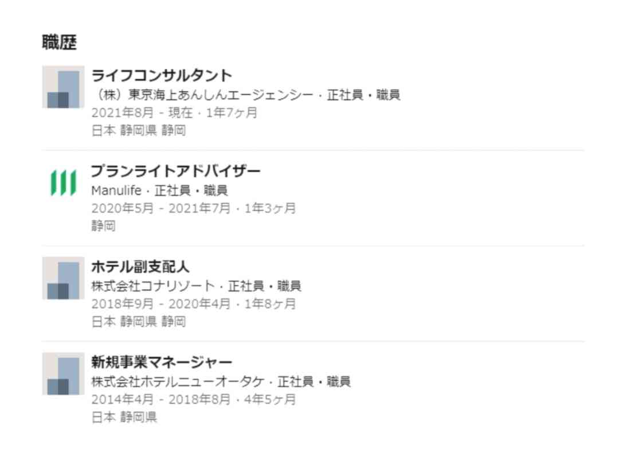
Task: Select the プランライトアドバイザー job title
Action: click(176, 171)
